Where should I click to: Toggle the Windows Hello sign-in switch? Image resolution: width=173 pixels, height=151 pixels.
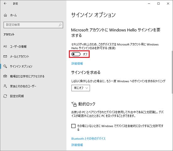(x=76, y=54)
